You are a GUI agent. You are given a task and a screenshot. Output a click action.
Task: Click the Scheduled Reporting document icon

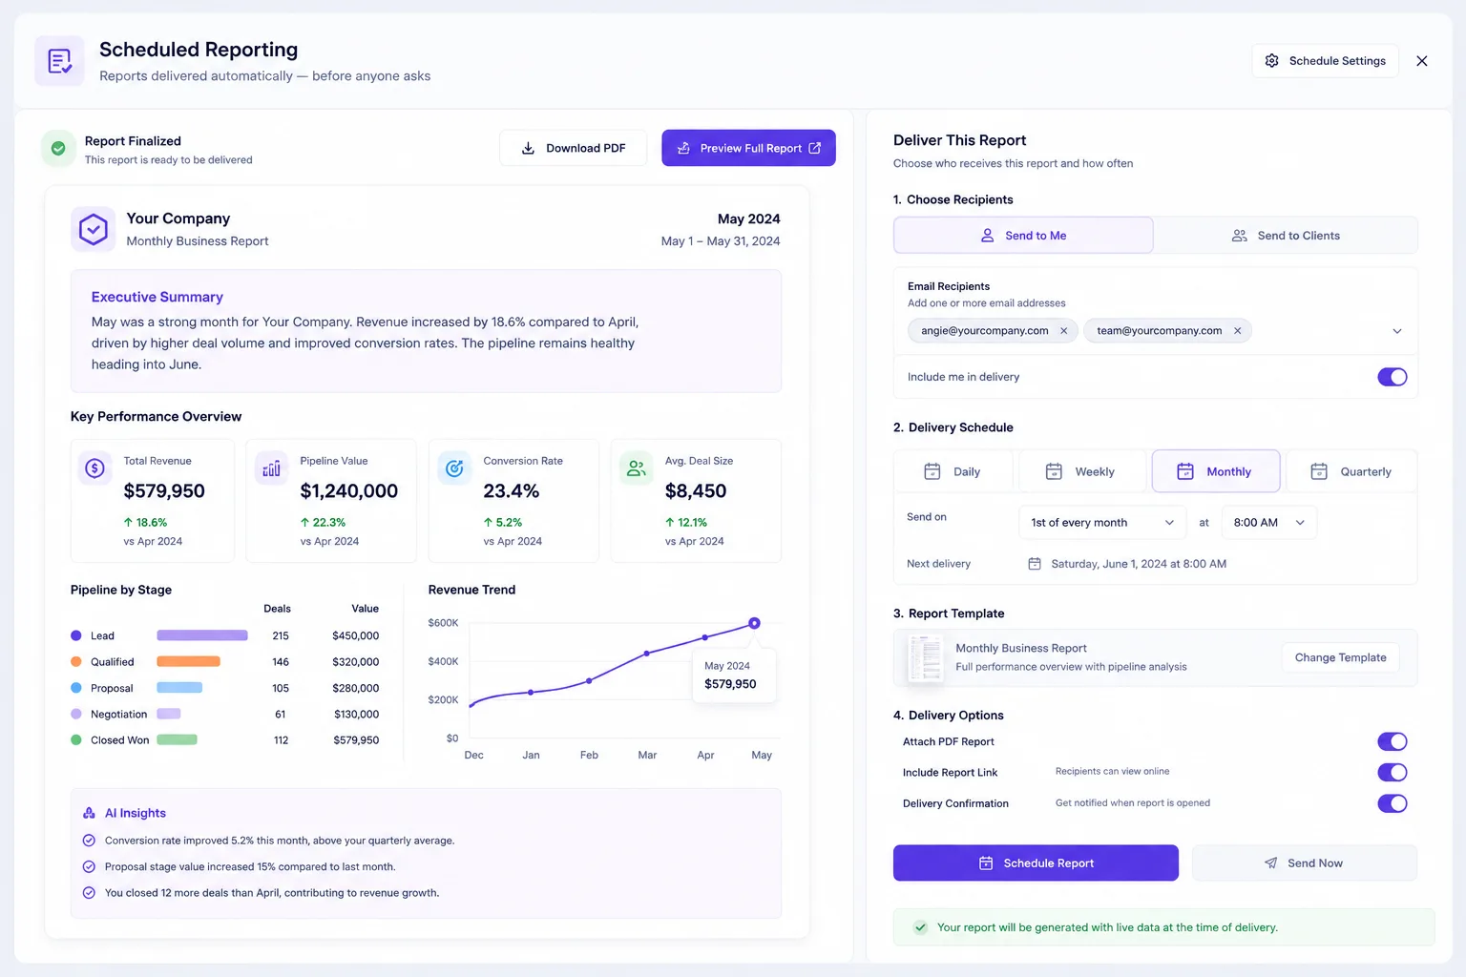59,61
